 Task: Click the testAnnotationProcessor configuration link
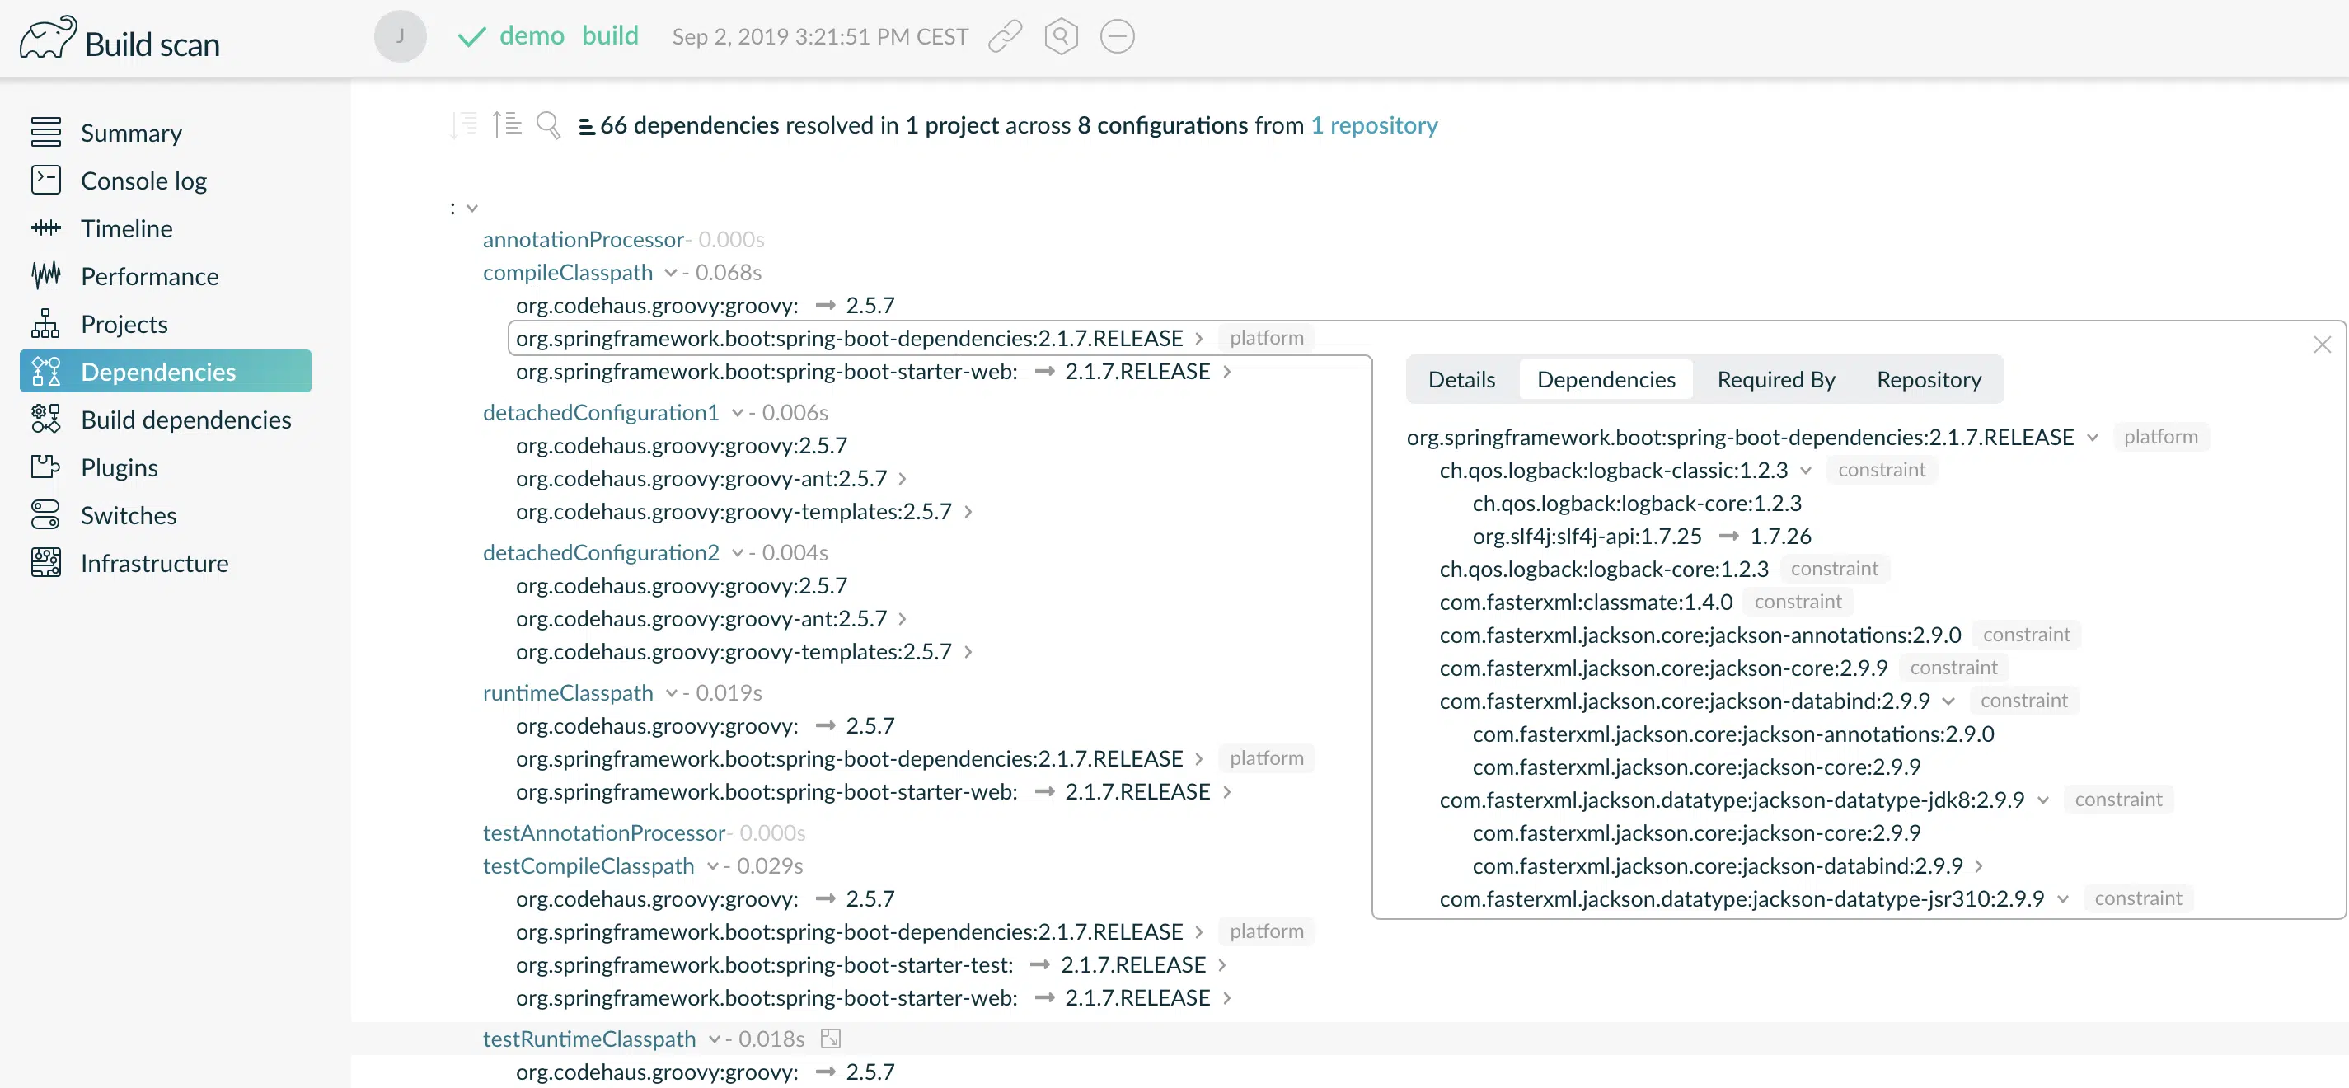(603, 832)
